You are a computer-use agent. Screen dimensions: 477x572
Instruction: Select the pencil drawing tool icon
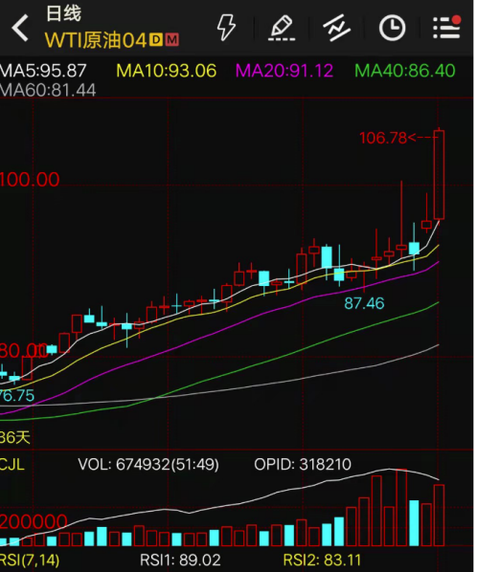282,28
